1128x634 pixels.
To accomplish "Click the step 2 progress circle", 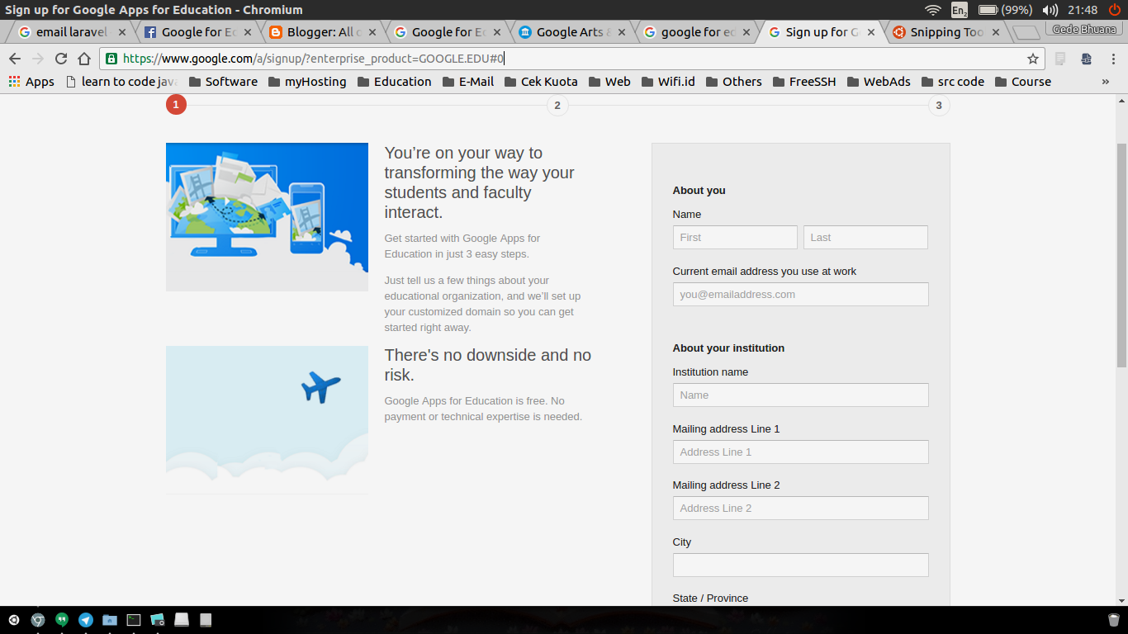I will point(557,105).
